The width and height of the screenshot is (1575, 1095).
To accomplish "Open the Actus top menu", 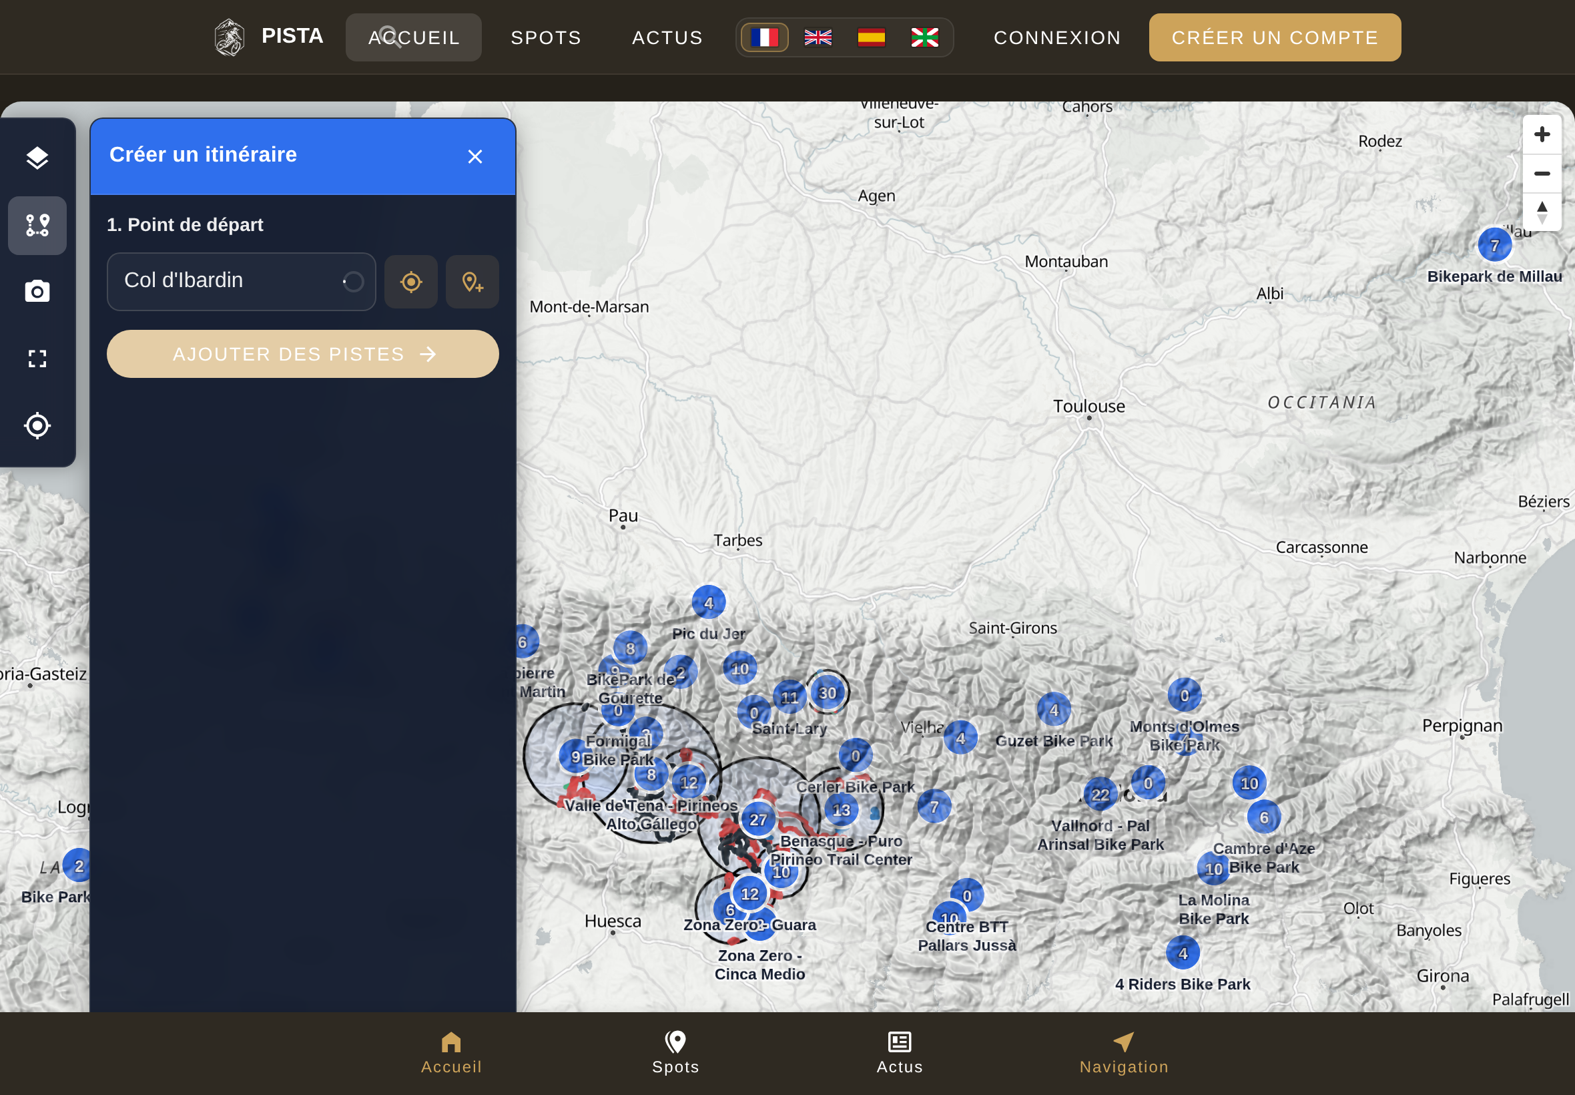I will click(x=668, y=38).
